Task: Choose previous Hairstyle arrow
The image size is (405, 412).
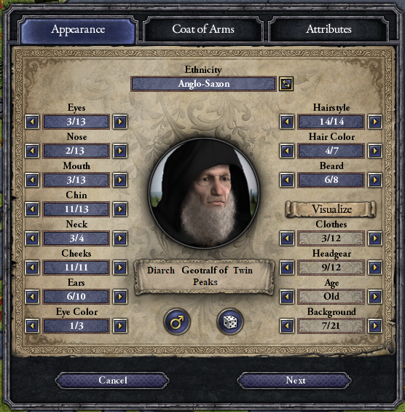Action: click(287, 122)
